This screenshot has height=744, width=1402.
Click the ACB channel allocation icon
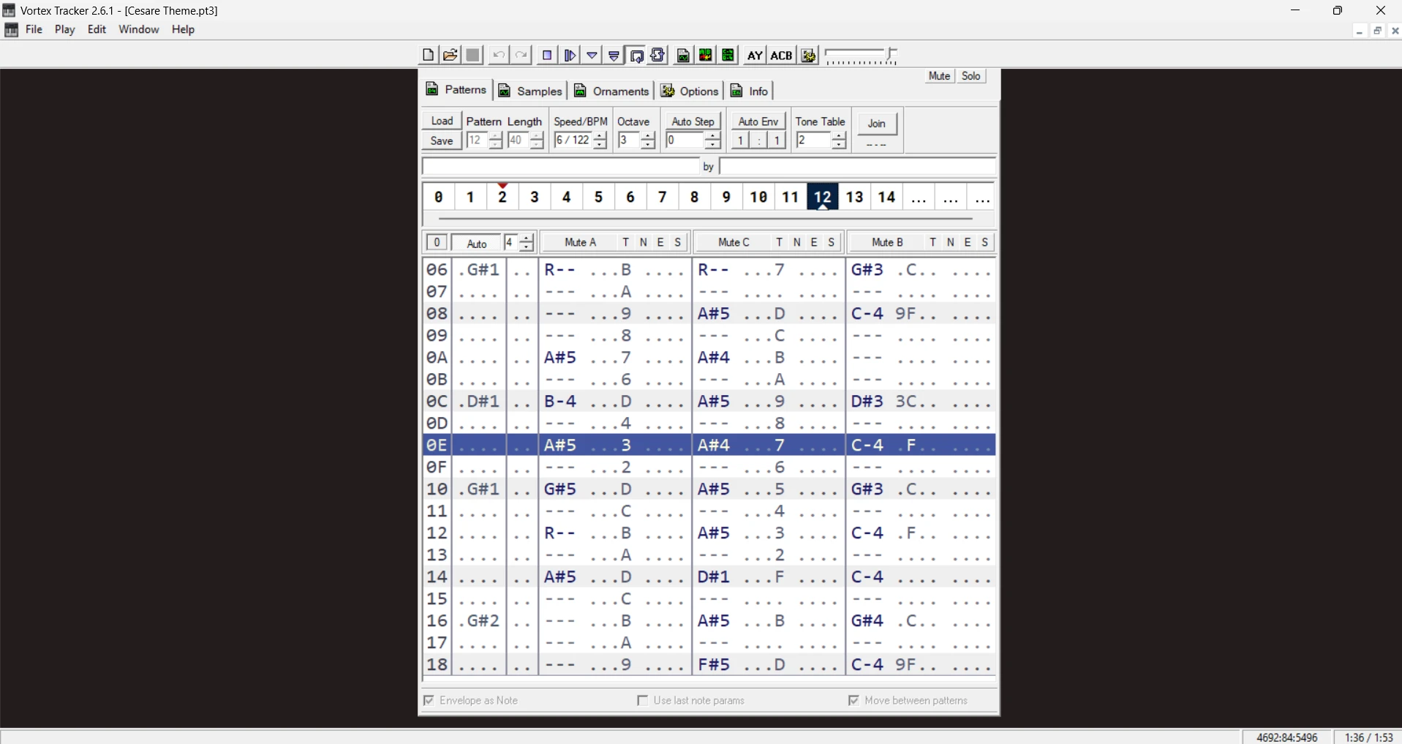tap(782, 55)
